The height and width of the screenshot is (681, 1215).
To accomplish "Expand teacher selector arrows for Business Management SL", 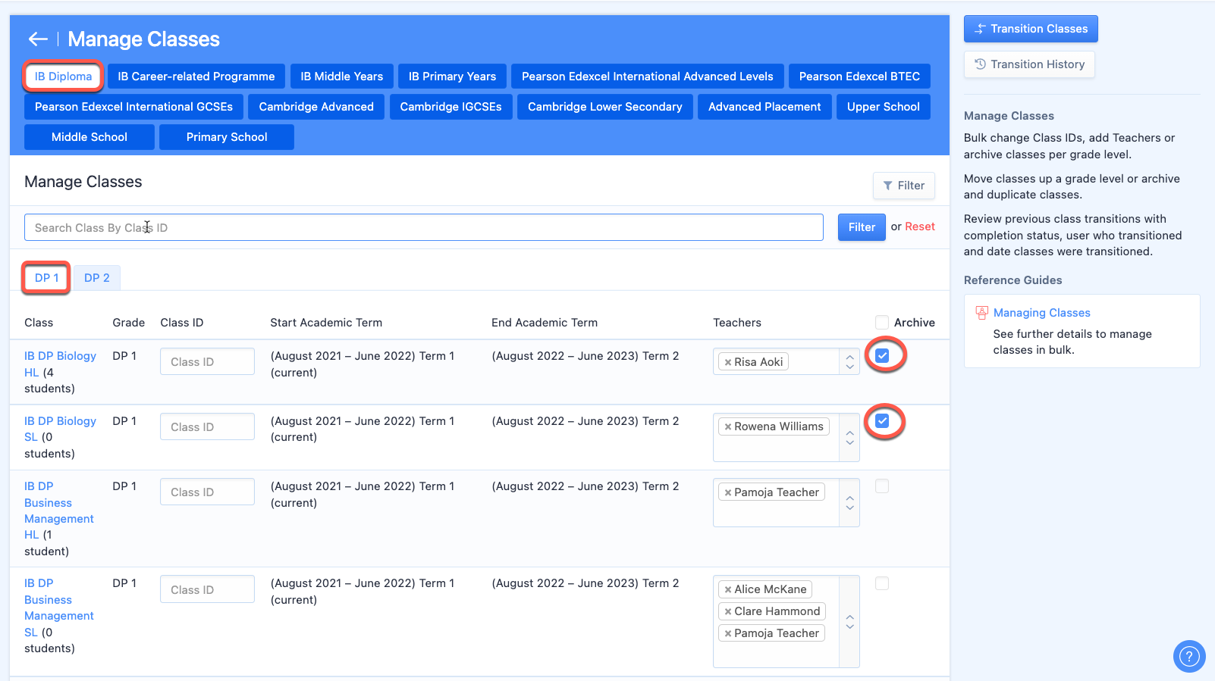I will point(849,622).
